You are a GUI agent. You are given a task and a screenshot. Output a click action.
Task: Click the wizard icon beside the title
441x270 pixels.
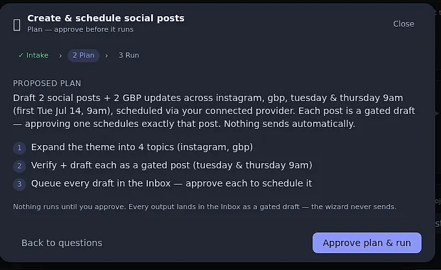point(17,25)
